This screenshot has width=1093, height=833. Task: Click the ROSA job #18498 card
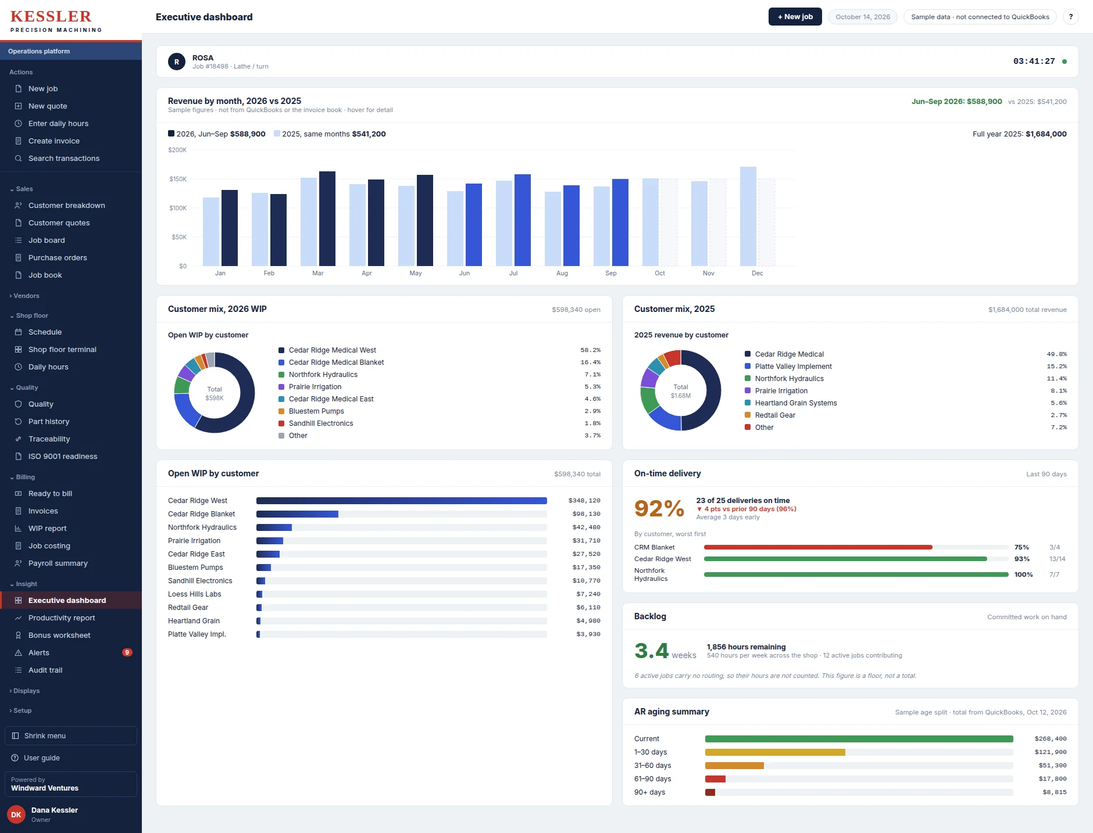(x=617, y=62)
